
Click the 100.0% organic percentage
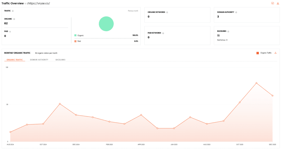[x=135, y=35]
